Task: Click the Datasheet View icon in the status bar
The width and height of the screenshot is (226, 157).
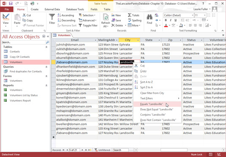Action: click(x=210, y=154)
